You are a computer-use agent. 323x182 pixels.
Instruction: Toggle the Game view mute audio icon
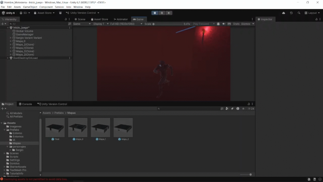tap(224, 24)
